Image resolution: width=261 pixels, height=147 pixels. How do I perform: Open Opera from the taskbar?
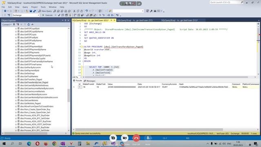(x=38, y=143)
